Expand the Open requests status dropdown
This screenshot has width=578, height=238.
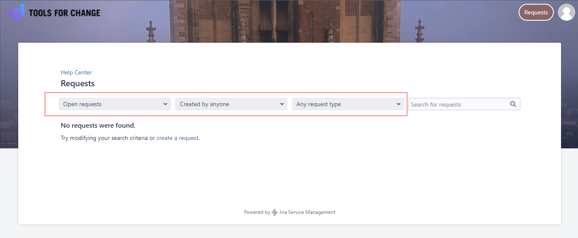tap(110, 104)
